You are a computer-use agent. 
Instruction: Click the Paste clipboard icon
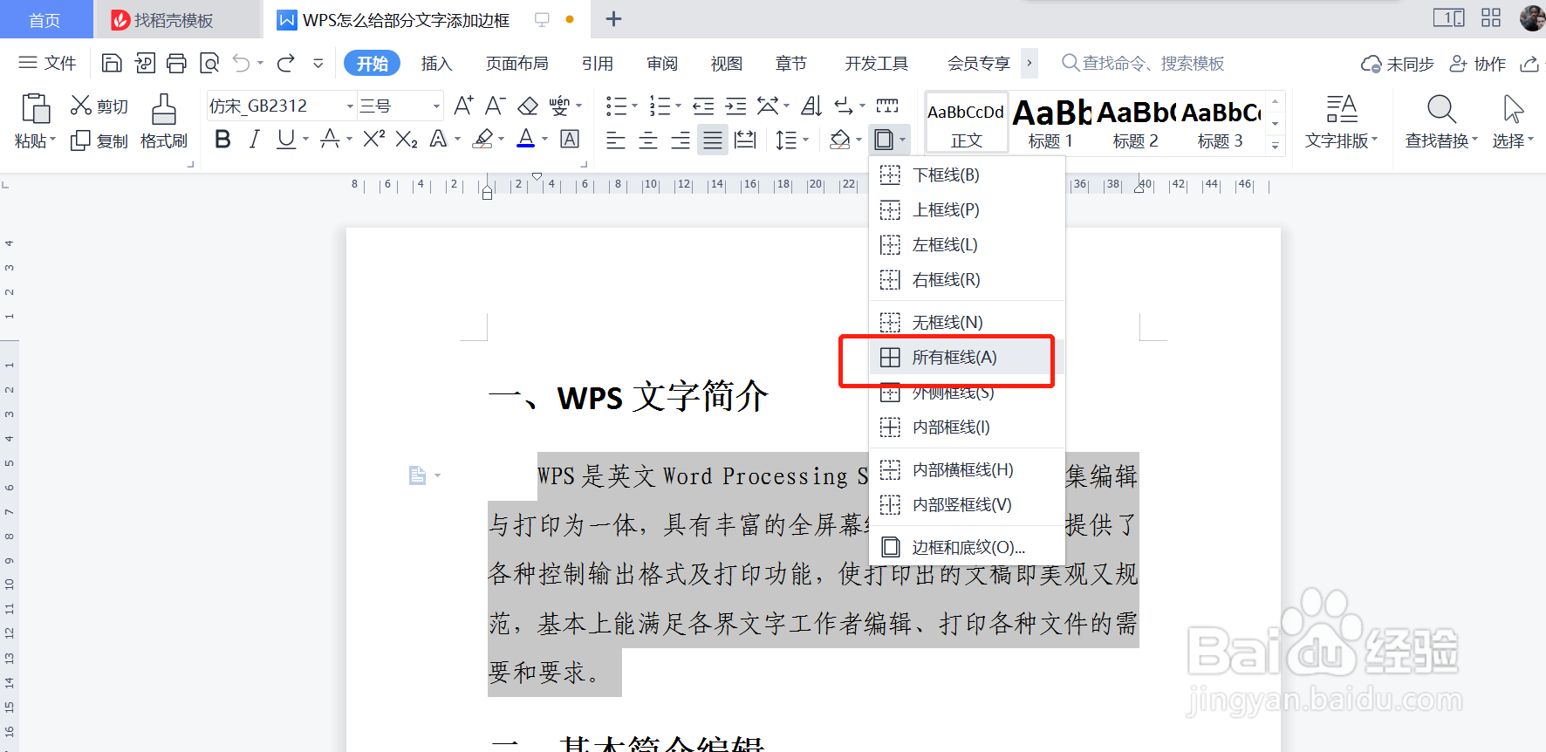[35, 108]
